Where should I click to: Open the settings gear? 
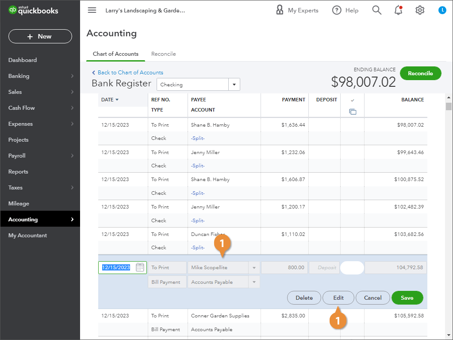coord(420,11)
